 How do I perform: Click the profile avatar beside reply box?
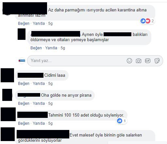click(22, 61)
